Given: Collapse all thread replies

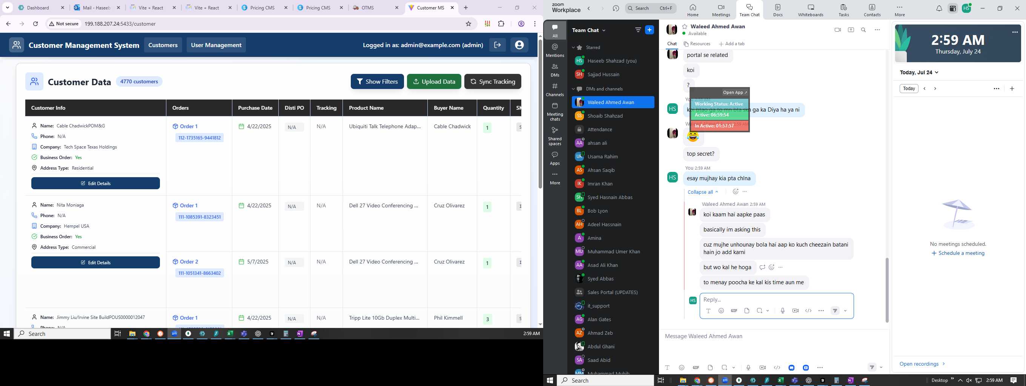Looking at the screenshot, I should click(x=703, y=192).
